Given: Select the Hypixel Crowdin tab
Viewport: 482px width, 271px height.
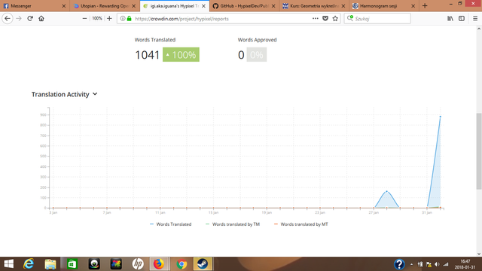Looking at the screenshot, I should pyautogui.click(x=175, y=6).
